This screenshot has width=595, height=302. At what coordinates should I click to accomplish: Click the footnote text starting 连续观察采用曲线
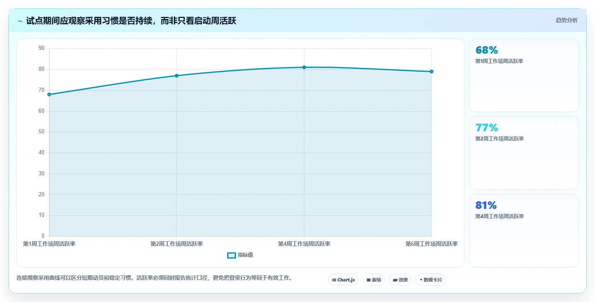pos(154,278)
